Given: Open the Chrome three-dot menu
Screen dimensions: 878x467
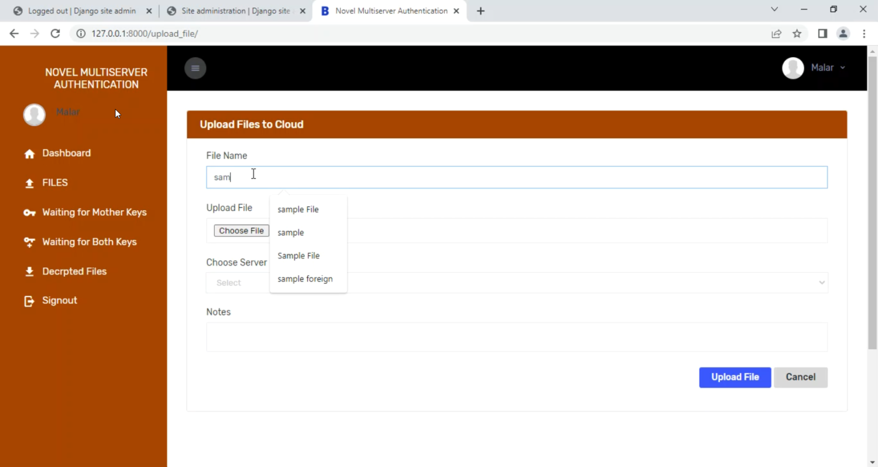Looking at the screenshot, I should pos(864,33).
